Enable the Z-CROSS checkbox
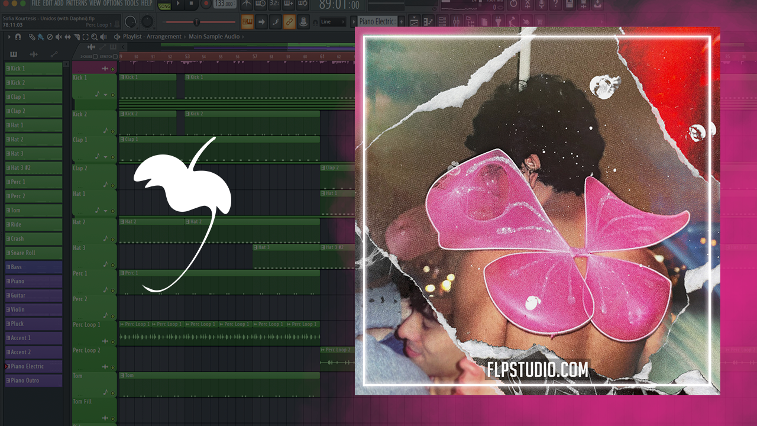Viewport: 757px width, 426px height. (x=95, y=56)
